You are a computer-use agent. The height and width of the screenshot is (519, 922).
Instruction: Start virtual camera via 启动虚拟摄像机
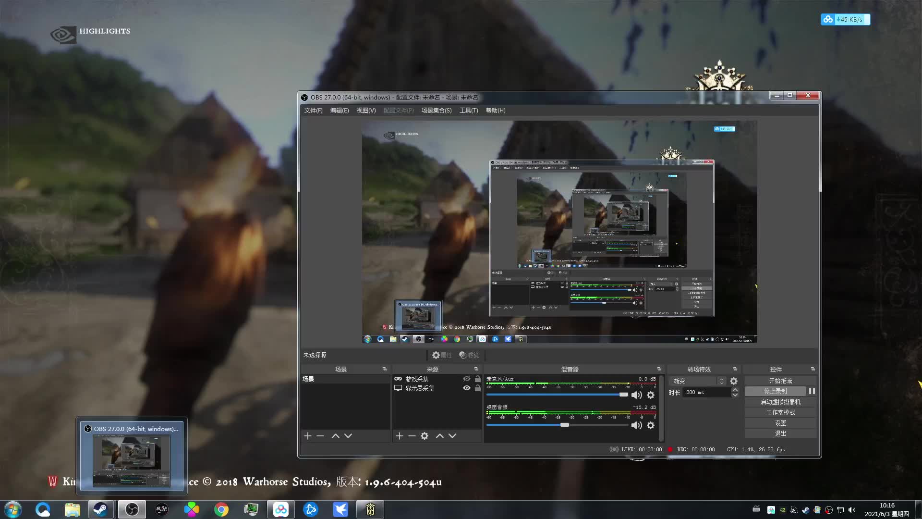pos(780,402)
